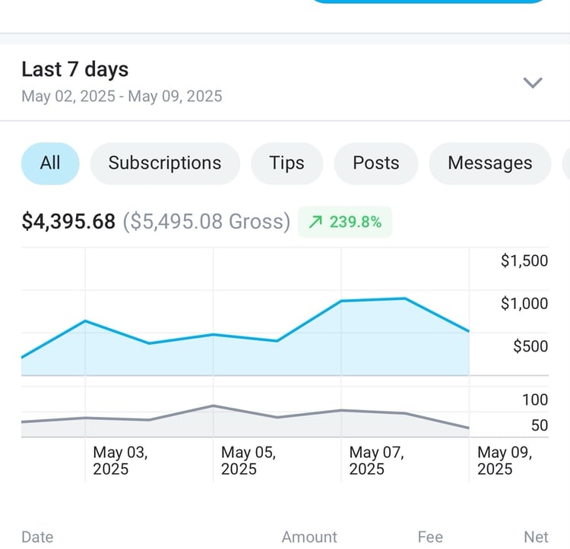
Task: Select the May 03 point on earnings chart
Action: (x=85, y=320)
